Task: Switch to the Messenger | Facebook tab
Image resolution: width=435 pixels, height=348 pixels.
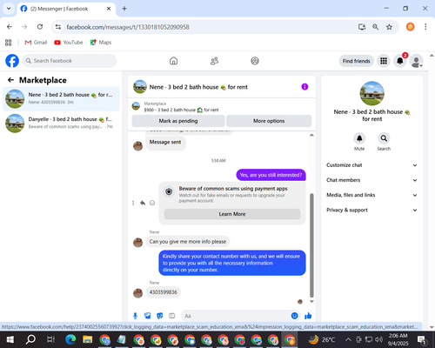Action: point(66,9)
